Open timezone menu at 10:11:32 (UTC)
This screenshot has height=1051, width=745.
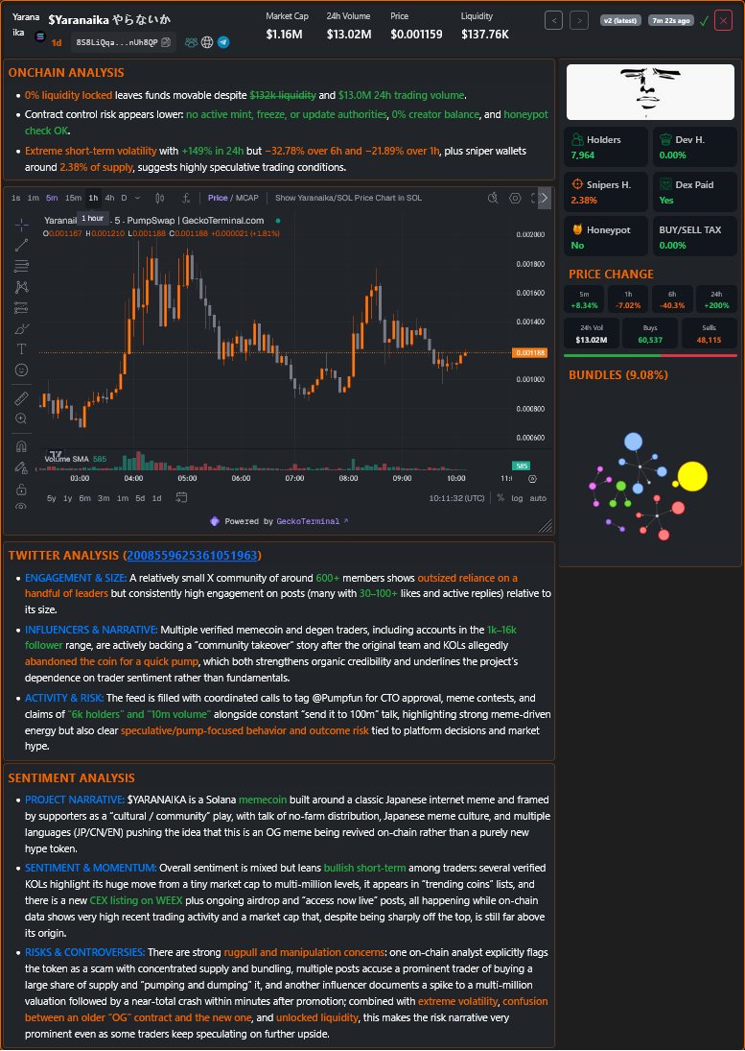point(456,498)
